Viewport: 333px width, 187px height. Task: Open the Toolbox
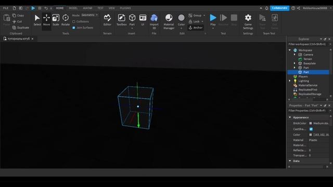(x=121, y=20)
